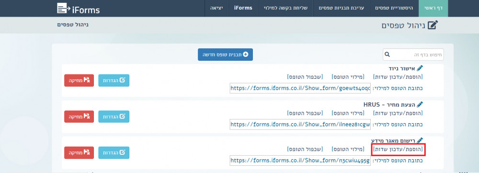Click שכפול הטופס for אישור ניוד
The height and width of the screenshot is (173, 479).
(305, 77)
